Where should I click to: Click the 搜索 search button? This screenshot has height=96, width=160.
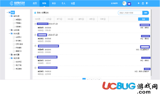(x=146, y=13)
